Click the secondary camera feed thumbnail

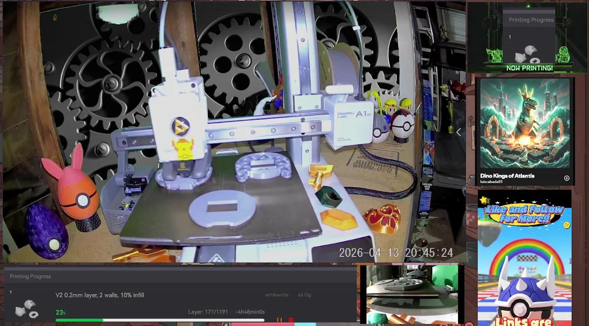(412, 294)
